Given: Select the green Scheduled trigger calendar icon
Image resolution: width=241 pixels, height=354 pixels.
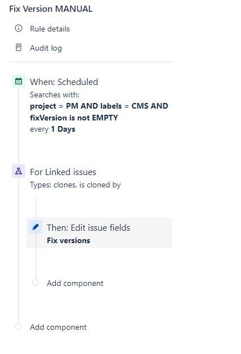Looking at the screenshot, I should 19,81.
